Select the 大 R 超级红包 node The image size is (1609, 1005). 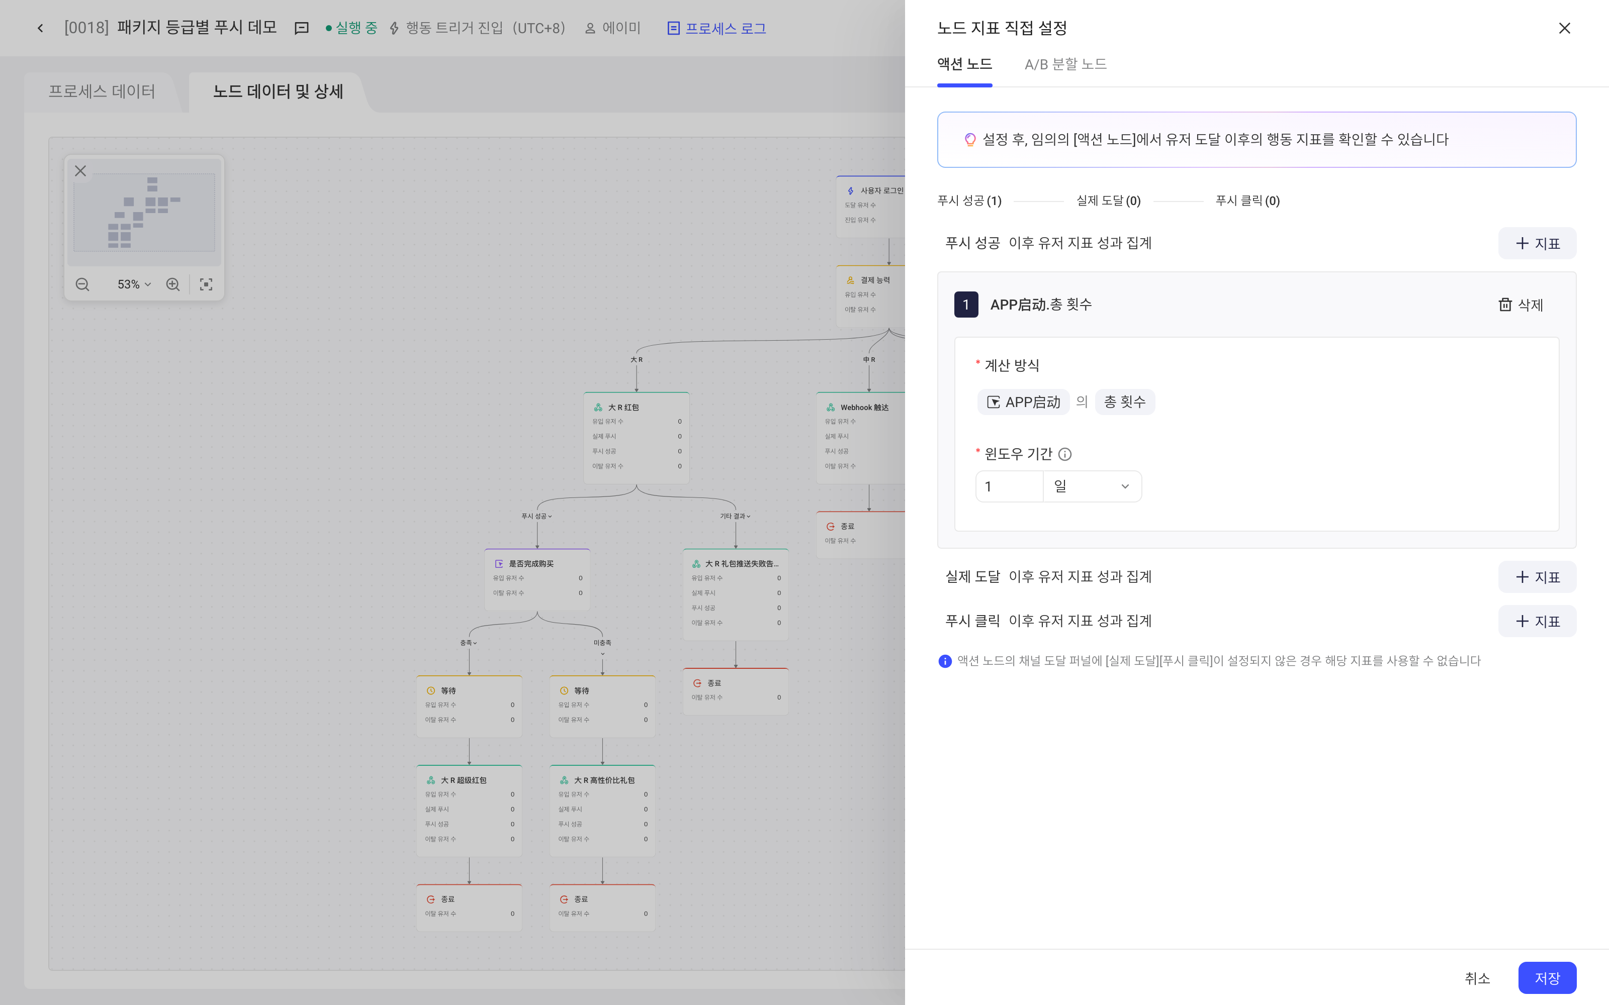pyautogui.click(x=469, y=810)
